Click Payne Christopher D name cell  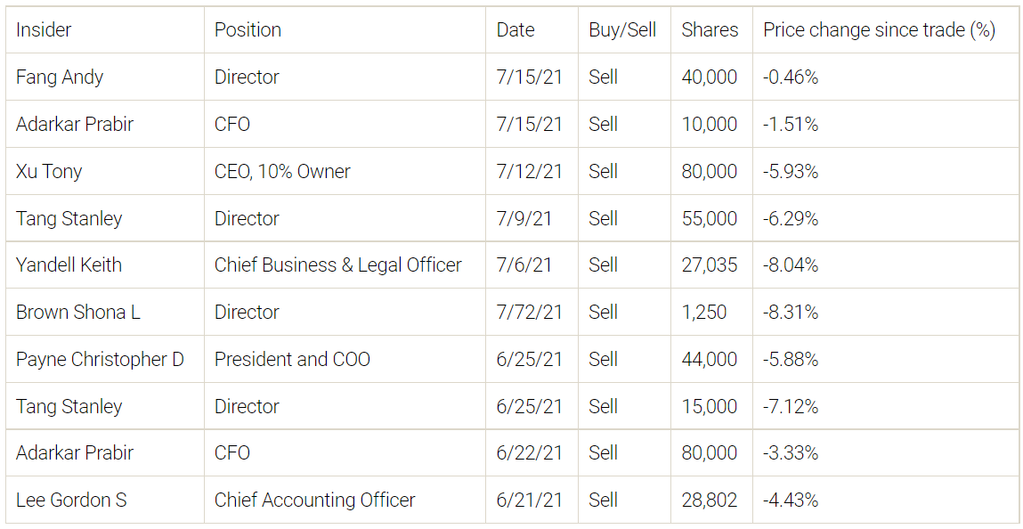pyautogui.click(x=100, y=360)
